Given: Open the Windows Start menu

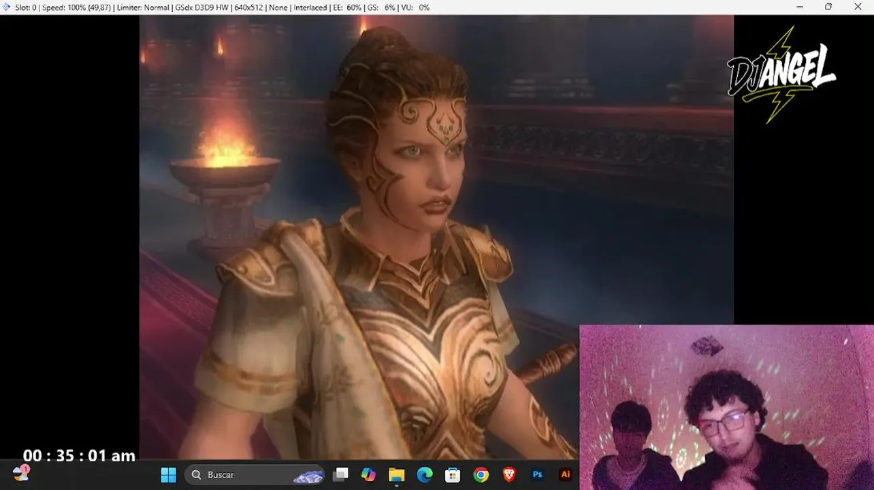Looking at the screenshot, I should point(168,475).
